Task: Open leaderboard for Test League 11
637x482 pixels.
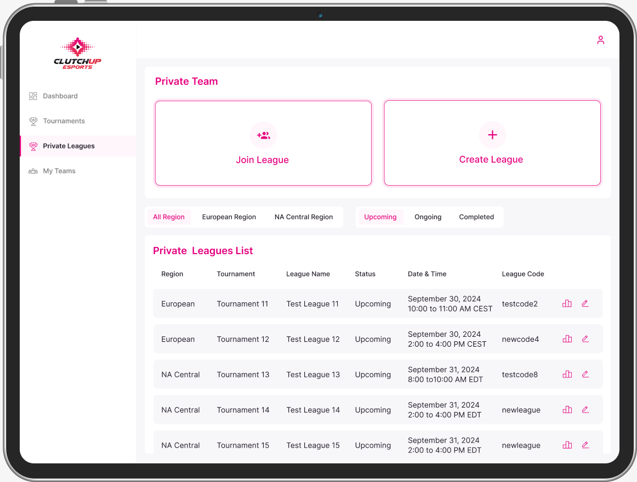Action: click(x=567, y=303)
